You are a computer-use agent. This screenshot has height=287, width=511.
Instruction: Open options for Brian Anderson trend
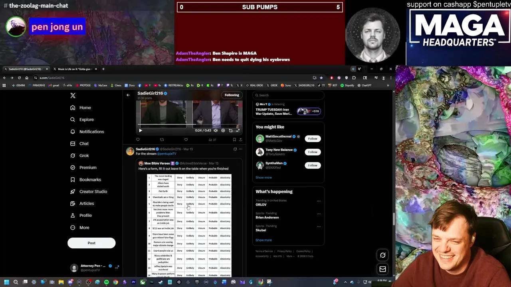(x=319, y=214)
